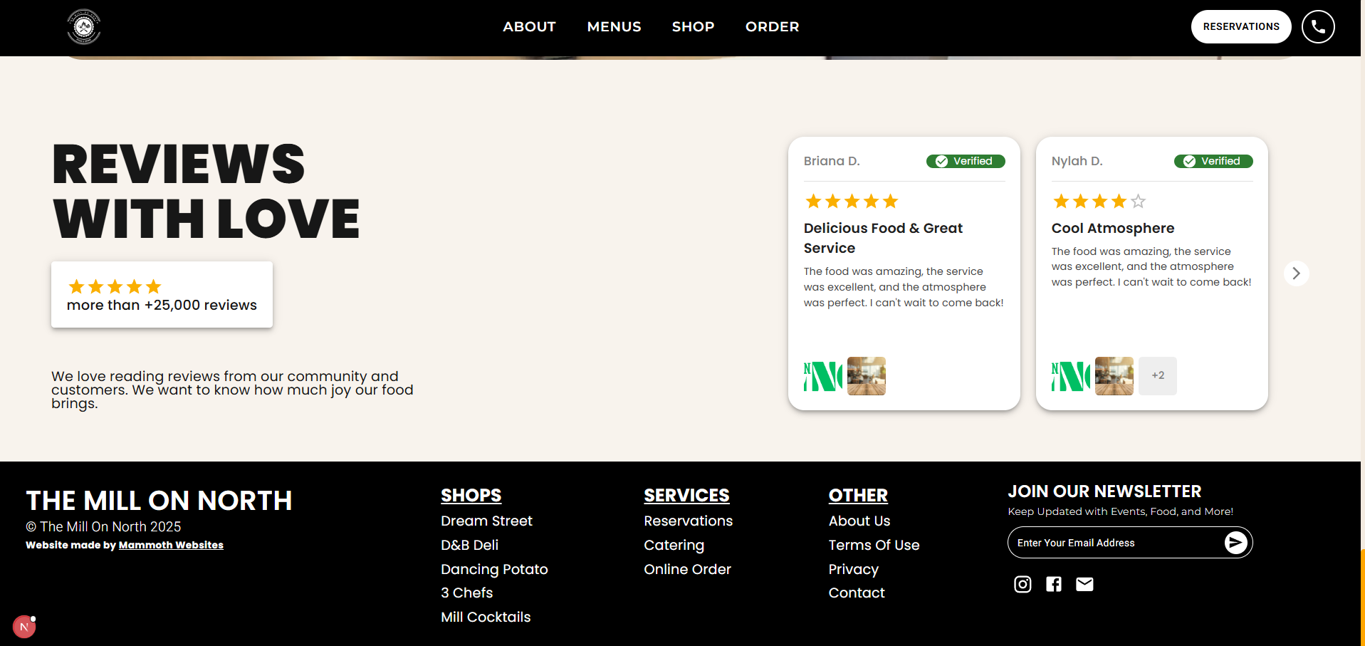Submit newsletter with the arrow send icon
1365x646 pixels.
(1235, 543)
